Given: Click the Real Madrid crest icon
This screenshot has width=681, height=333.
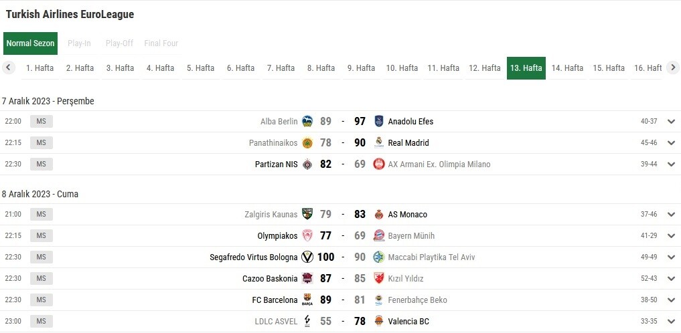Looking at the screenshot, I should point(379,142).
